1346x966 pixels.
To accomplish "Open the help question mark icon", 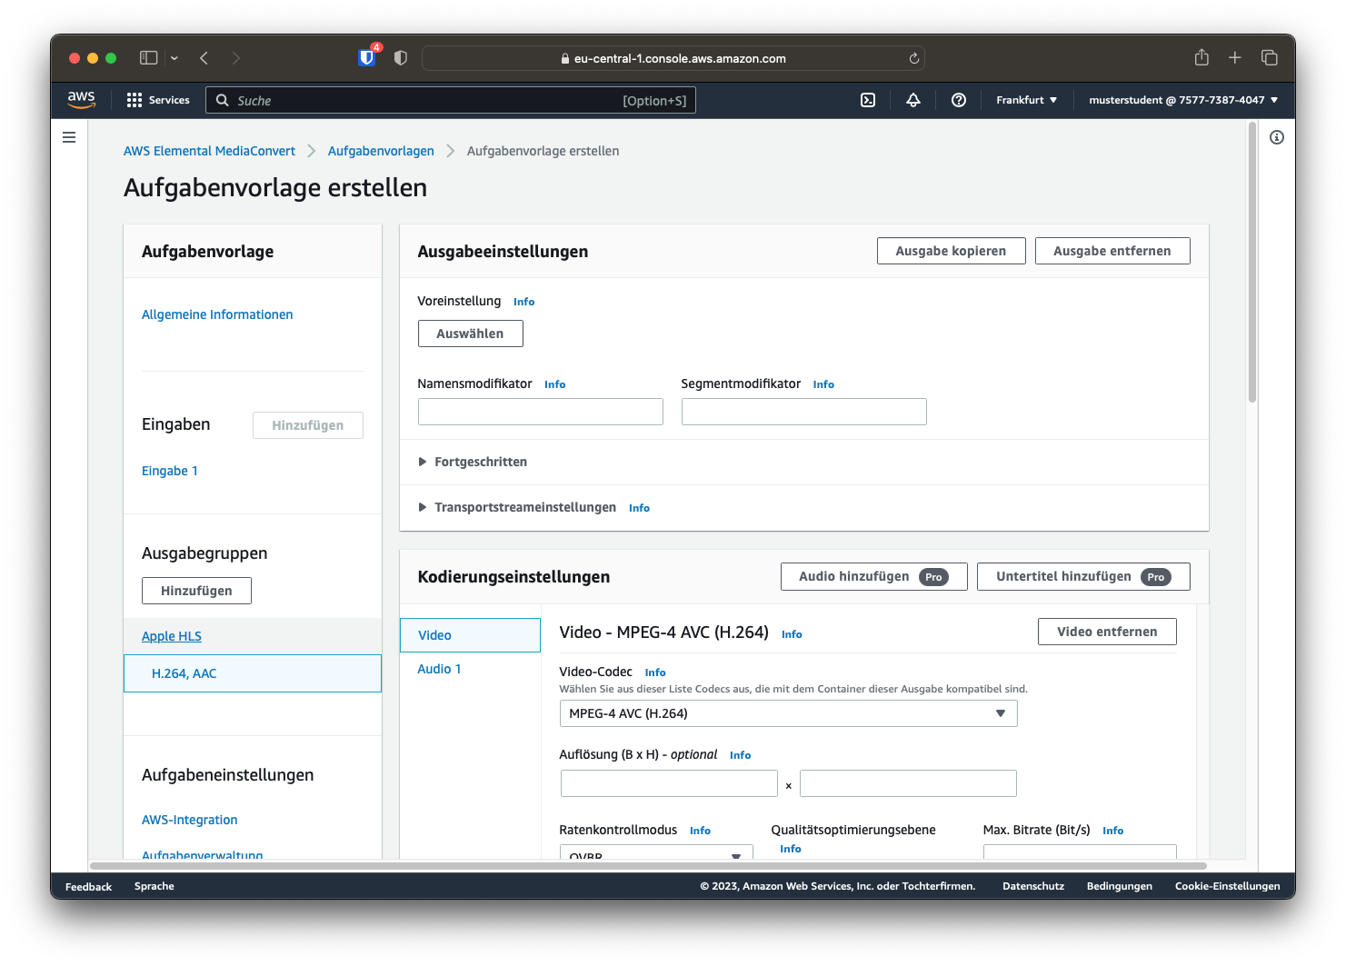I will pos(959,100).
